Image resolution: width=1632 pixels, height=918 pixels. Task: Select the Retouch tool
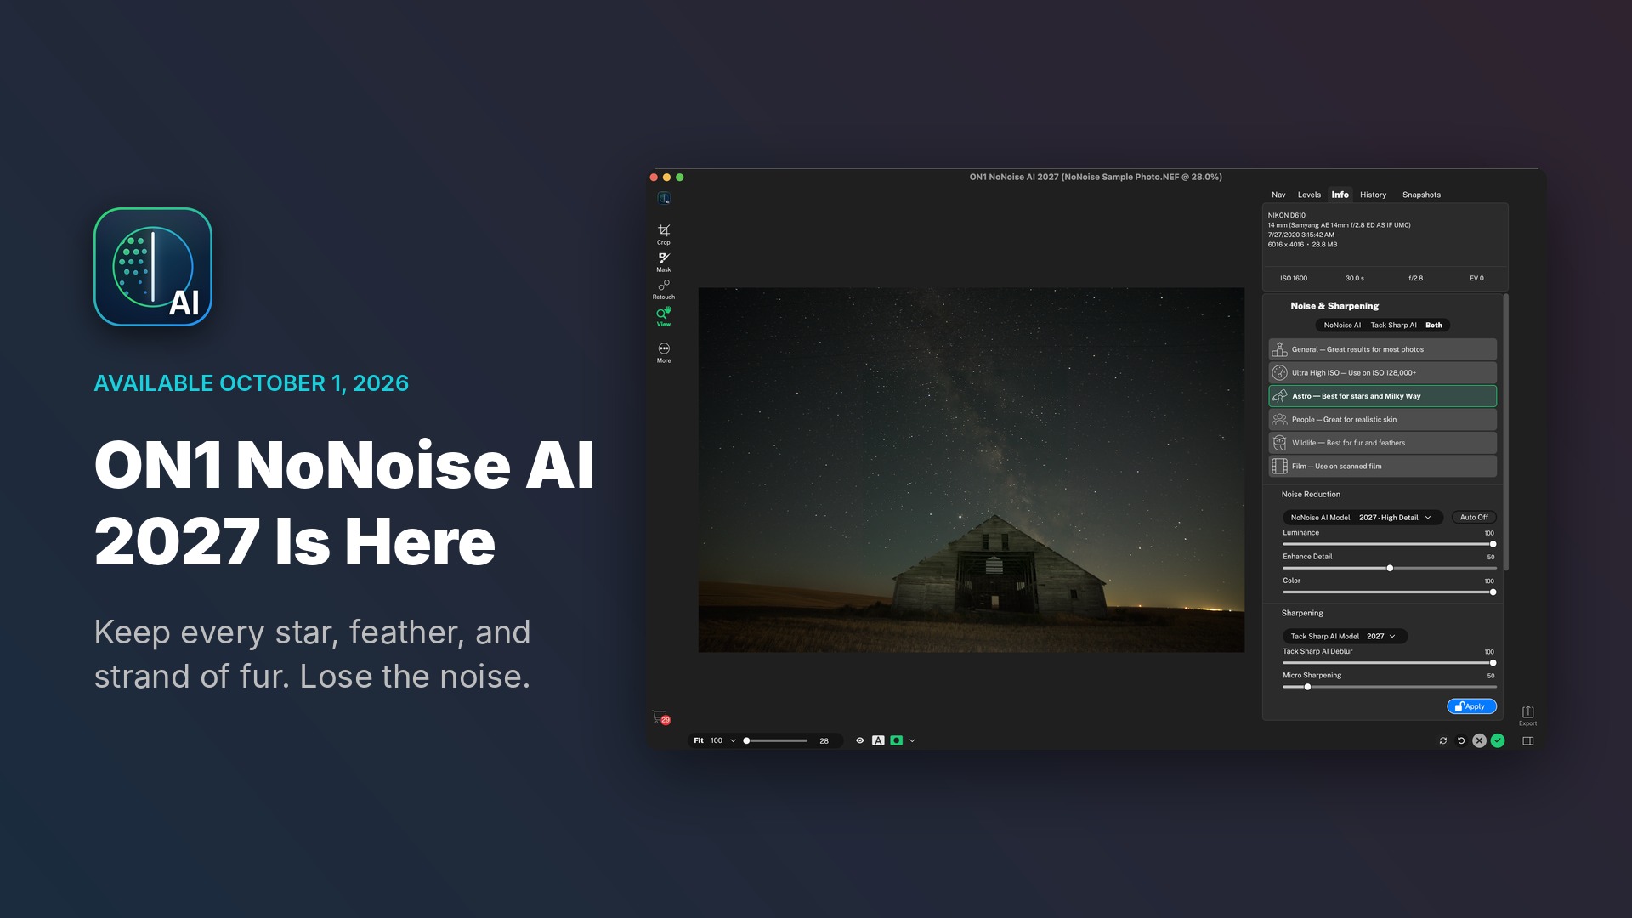tap(664, 289)
